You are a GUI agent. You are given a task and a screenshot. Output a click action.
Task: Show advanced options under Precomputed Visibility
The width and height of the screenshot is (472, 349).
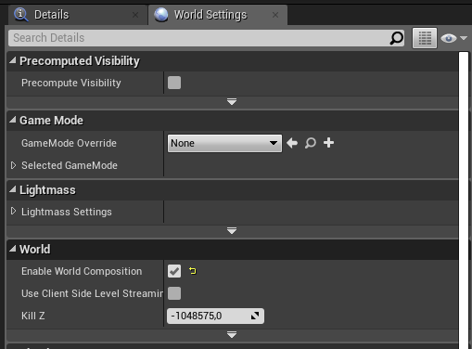pos(232,101)
